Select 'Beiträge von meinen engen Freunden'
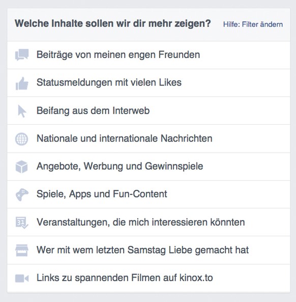 pos(149,55)
